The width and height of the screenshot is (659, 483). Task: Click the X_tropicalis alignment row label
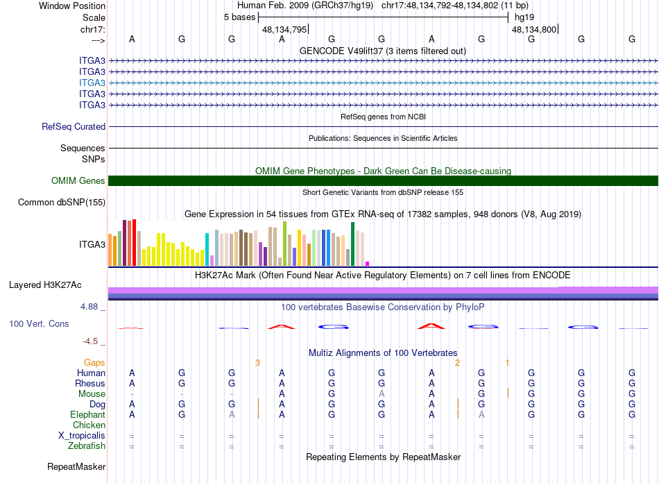tap(82, 436)
